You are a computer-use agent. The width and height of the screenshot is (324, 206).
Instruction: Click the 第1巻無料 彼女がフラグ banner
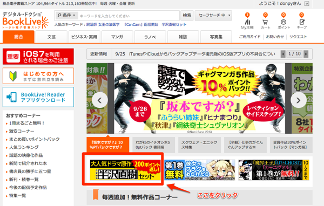pos(200,170)
